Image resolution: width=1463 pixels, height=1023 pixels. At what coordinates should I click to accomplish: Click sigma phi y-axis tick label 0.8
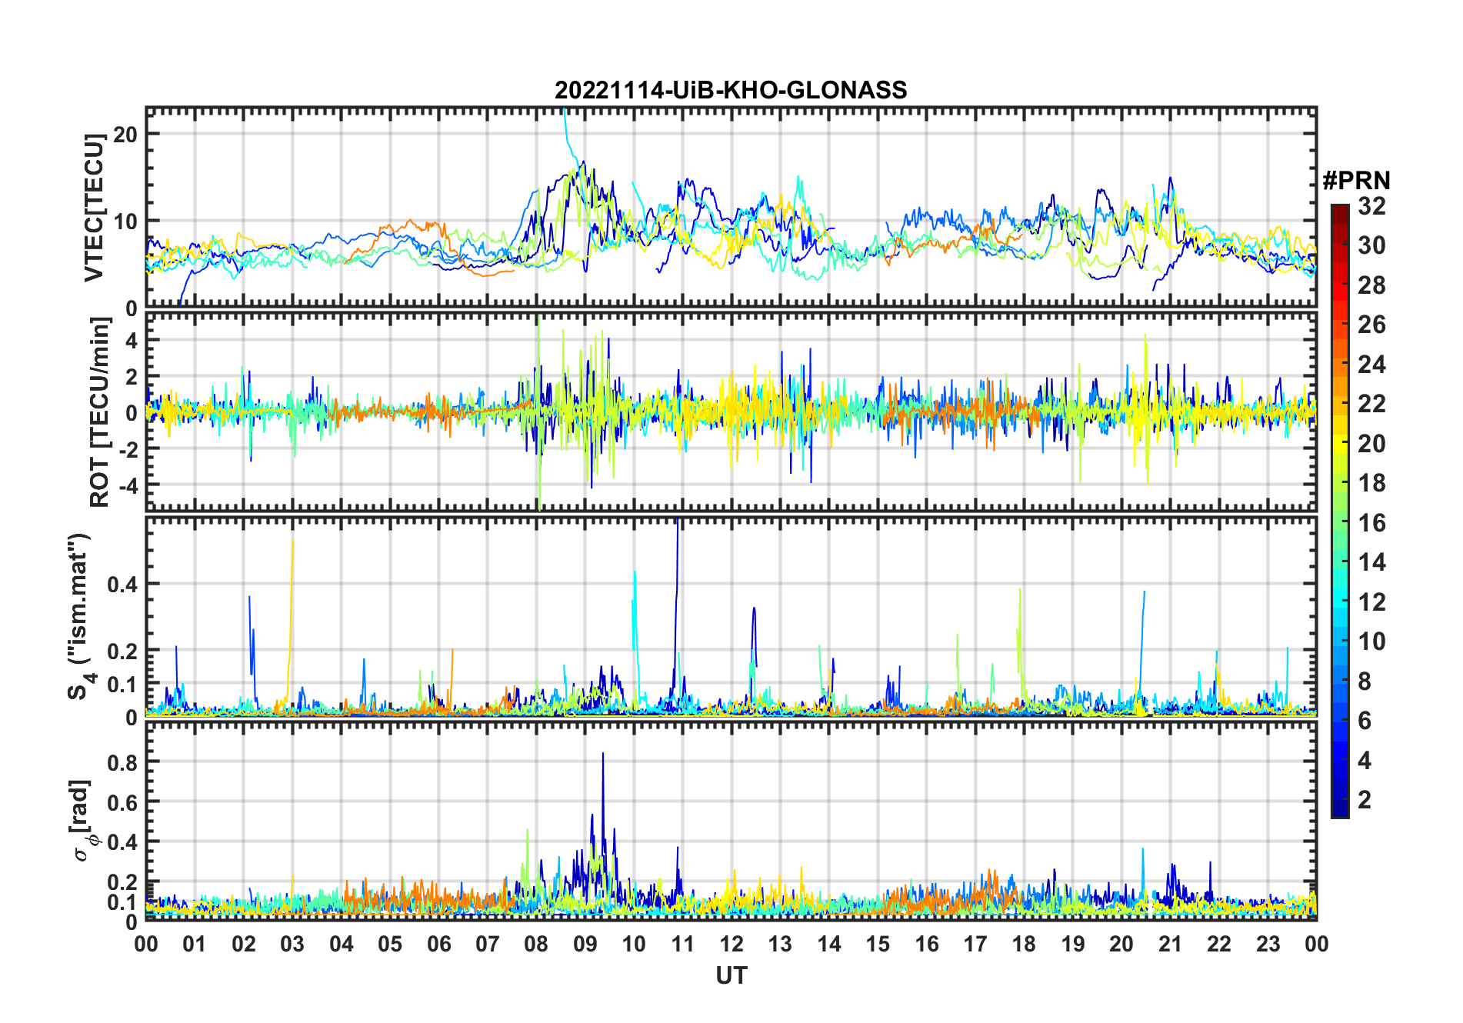tap(122, 762)
